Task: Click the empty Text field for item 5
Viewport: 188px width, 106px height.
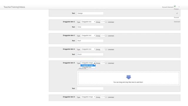Action: pyautogui.click(x=90, y=88)
